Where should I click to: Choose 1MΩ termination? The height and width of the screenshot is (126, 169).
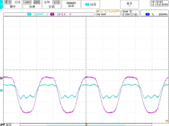(27, 2)
